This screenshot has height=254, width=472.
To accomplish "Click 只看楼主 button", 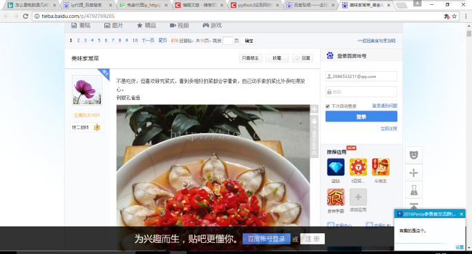I will (250, 58).
